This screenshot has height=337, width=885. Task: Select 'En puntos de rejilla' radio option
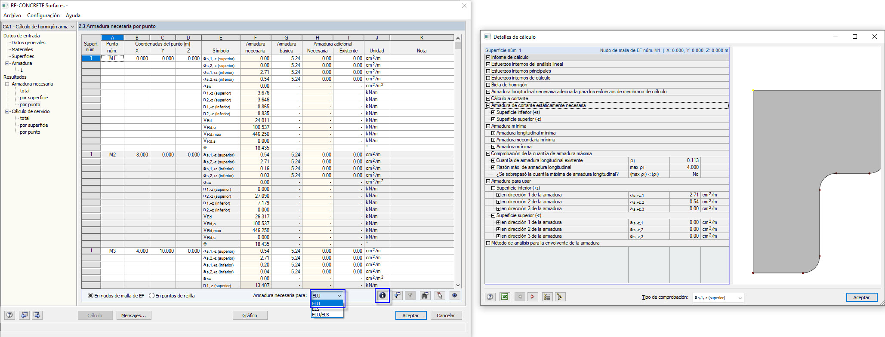[151, 296]
